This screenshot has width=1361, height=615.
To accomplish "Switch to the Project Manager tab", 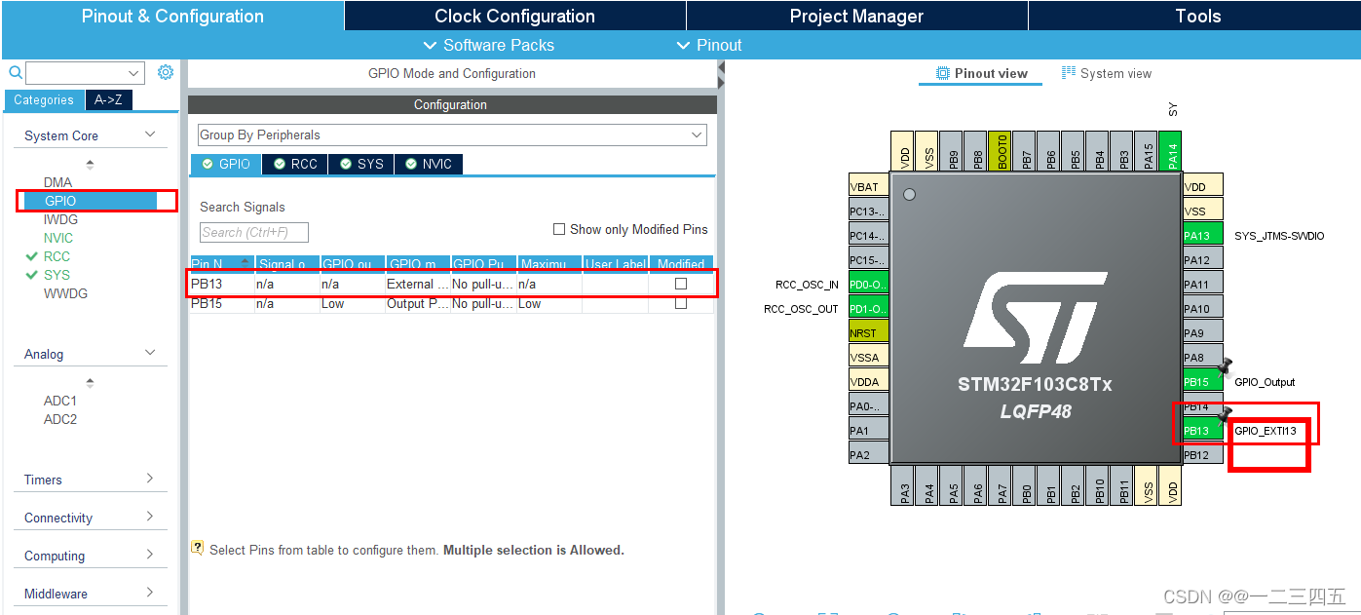I will 856,16.
